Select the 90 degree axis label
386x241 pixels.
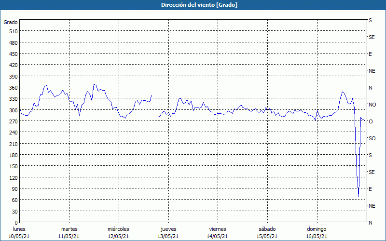[x=15, y=189]
